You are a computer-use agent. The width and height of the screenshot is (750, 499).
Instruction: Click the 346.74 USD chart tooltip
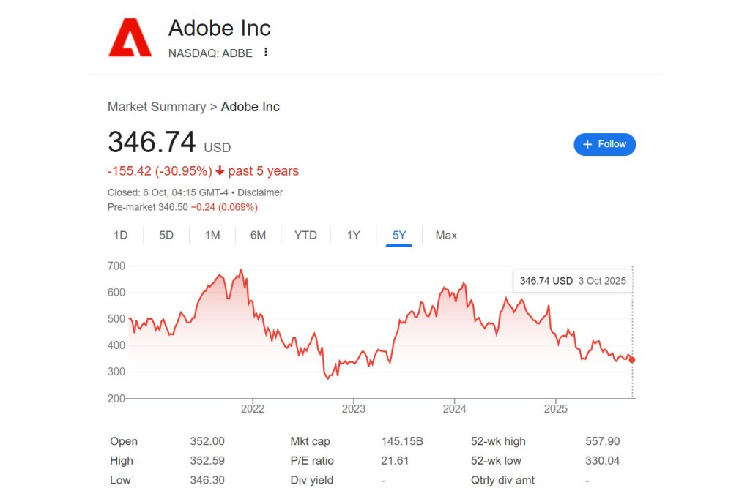[572, 281]
